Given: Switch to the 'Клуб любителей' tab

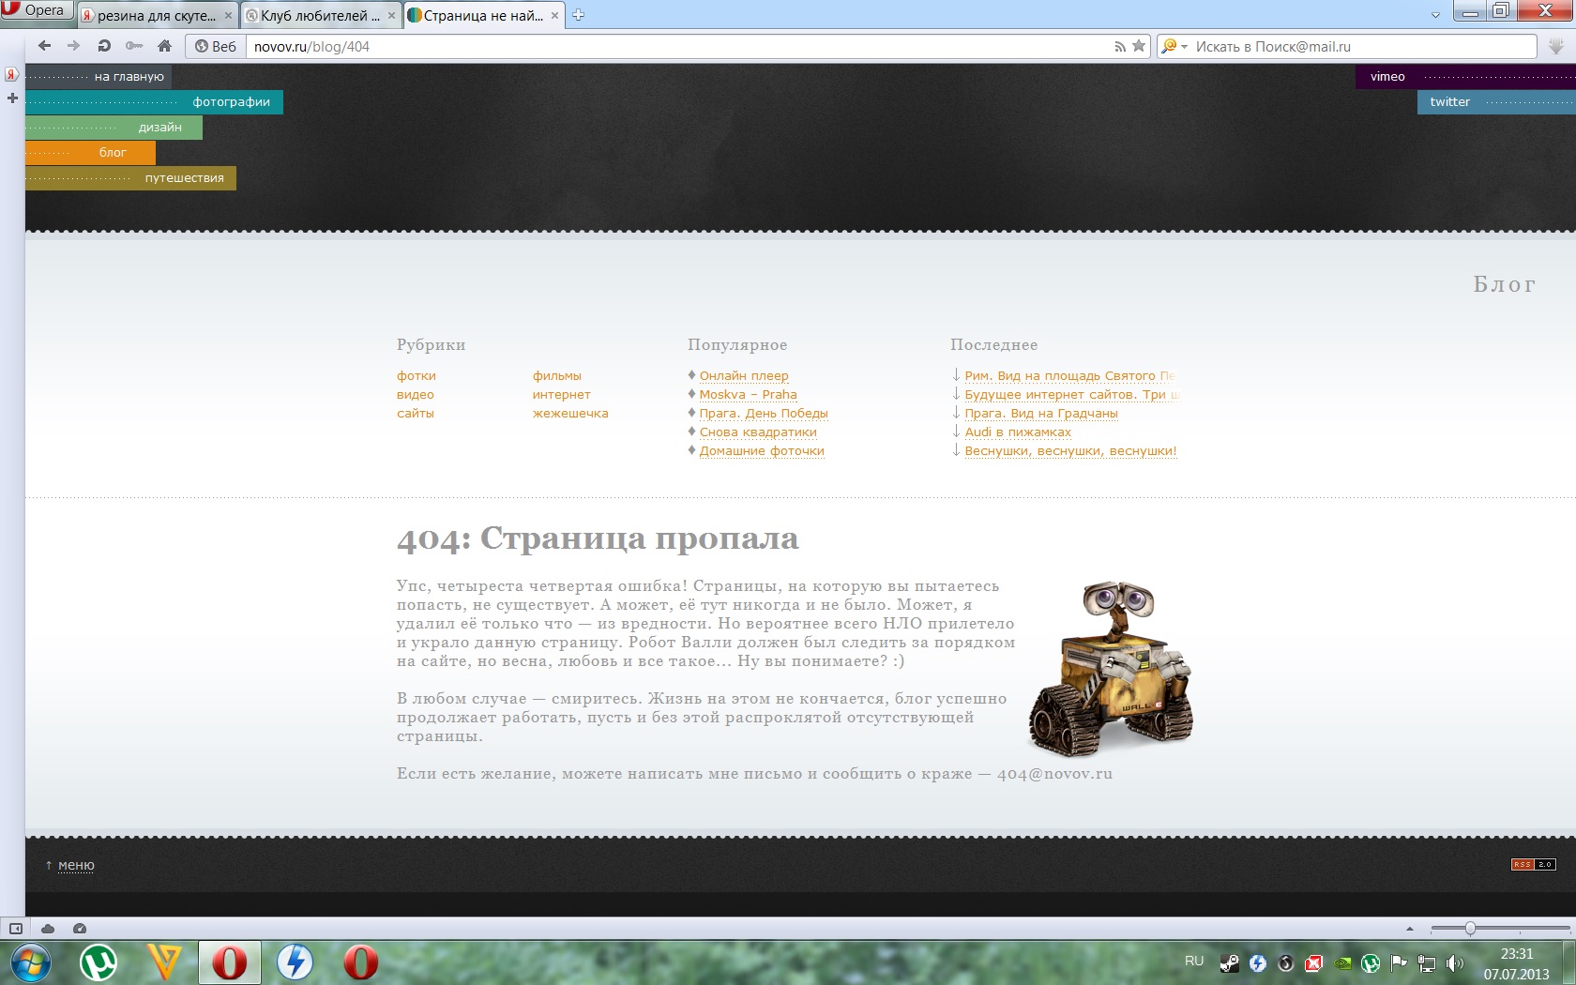Looking at the screenshot, I should point(320,15).
